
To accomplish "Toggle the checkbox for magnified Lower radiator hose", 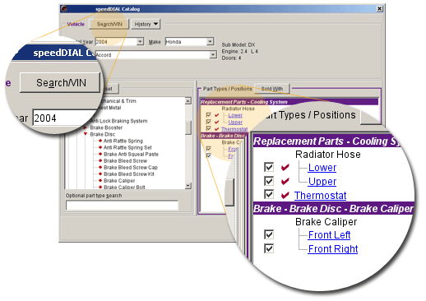I will coord(269,167).
